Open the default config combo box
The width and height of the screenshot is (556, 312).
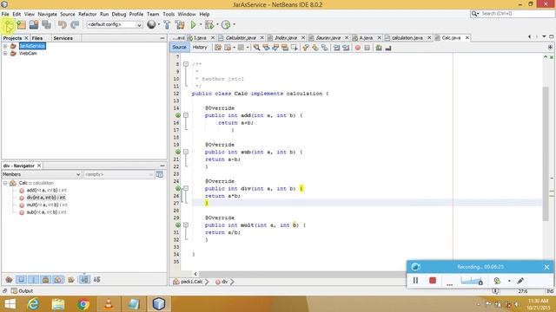(115, 24)
